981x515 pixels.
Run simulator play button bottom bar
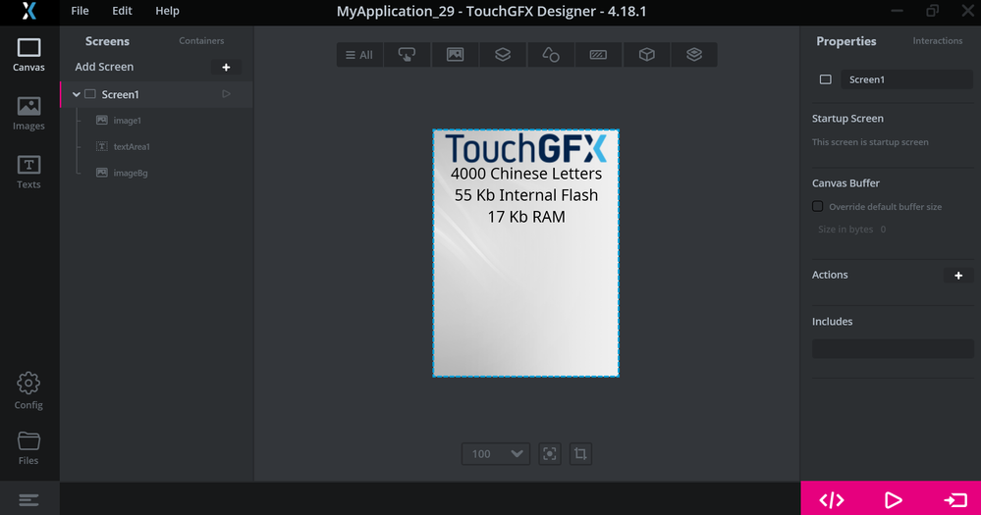click(893, 500)
